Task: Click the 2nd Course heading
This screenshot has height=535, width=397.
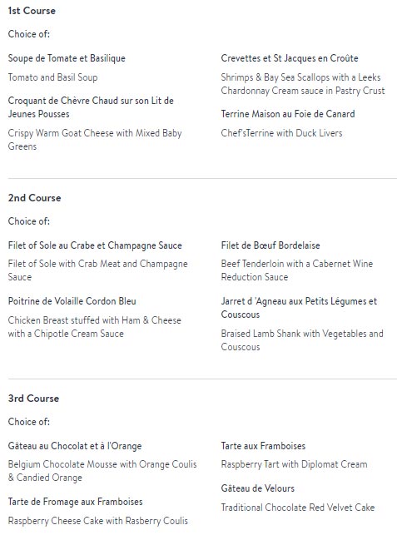Action: [x=34, y=198]
